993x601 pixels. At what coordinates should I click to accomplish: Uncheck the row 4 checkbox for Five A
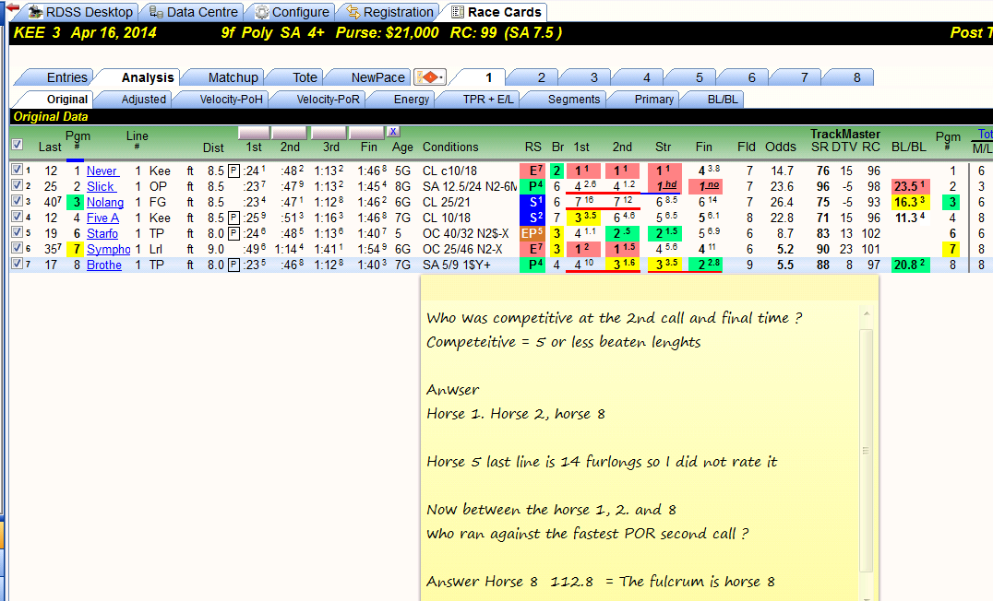(18, 217)
